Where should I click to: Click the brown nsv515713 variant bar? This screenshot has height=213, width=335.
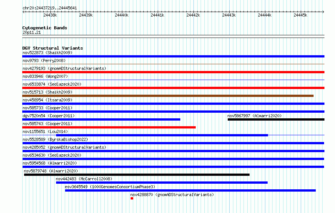168,96
